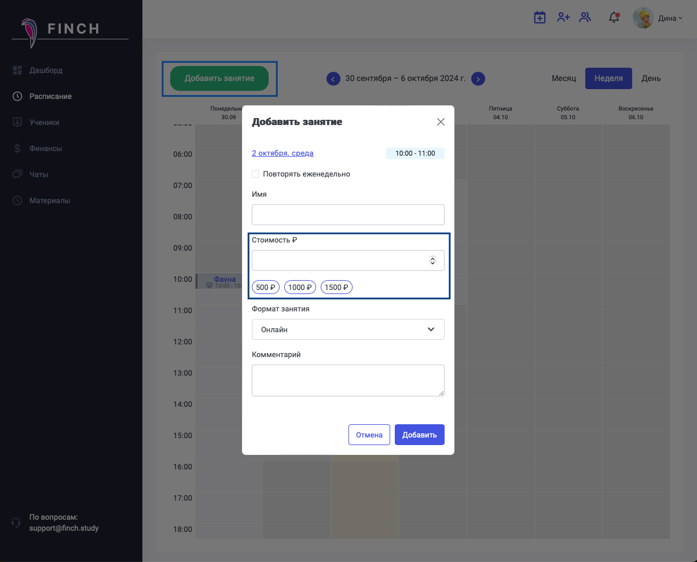Enable Повторять еженедельно checkbox
The width and height of the screenshot is (697, 562).
256,174
